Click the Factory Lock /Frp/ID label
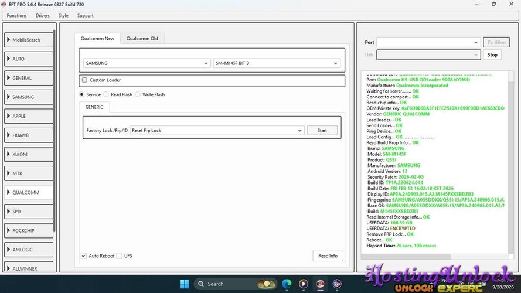The image size is (521, 293). pos(107,131)
